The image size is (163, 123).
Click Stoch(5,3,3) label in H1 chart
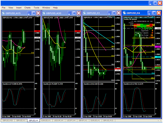click(93, 84)
